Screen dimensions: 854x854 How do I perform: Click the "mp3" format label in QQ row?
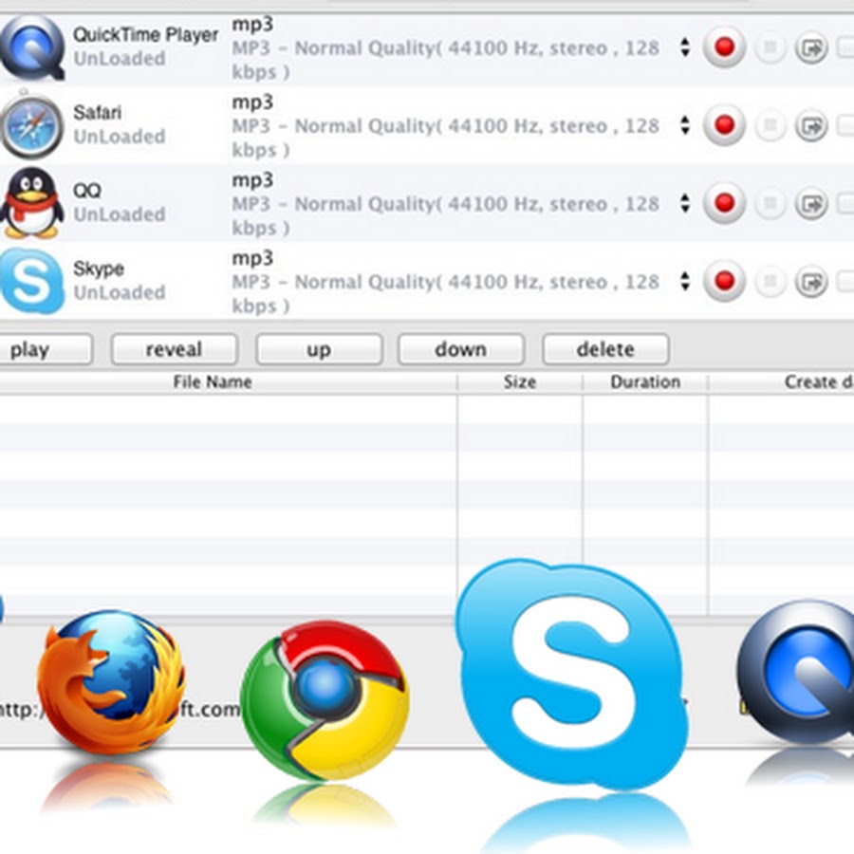[x=252, y=181]
